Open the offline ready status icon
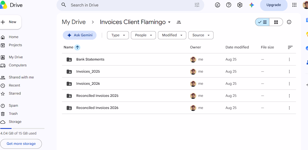Viewport: 308px width, 150px height. point(218,5)
